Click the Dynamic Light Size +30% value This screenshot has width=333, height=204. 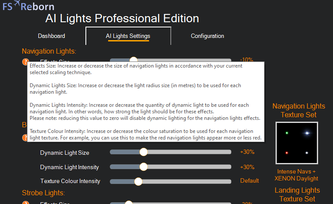(247, 152)
